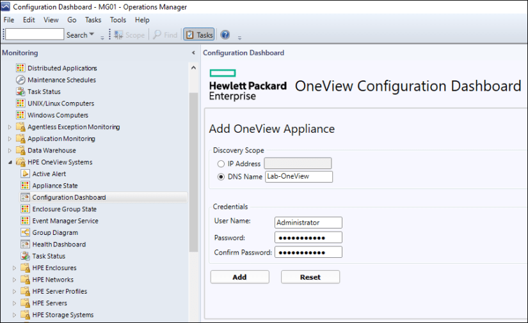Image resolution: width=528 pixels, height=323 pixels.
Task: Select the IP Address radio button
Action: click(x=221, y=164)
